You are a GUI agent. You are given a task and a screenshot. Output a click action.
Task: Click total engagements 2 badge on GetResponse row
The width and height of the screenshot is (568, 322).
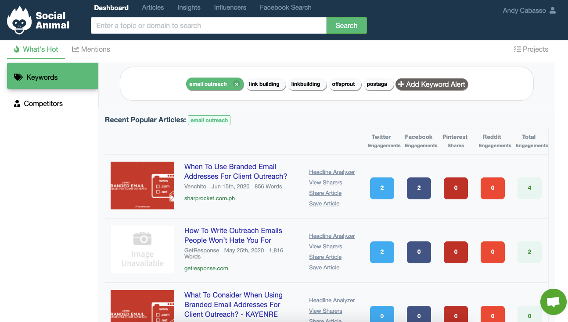[x=529, y=251]
